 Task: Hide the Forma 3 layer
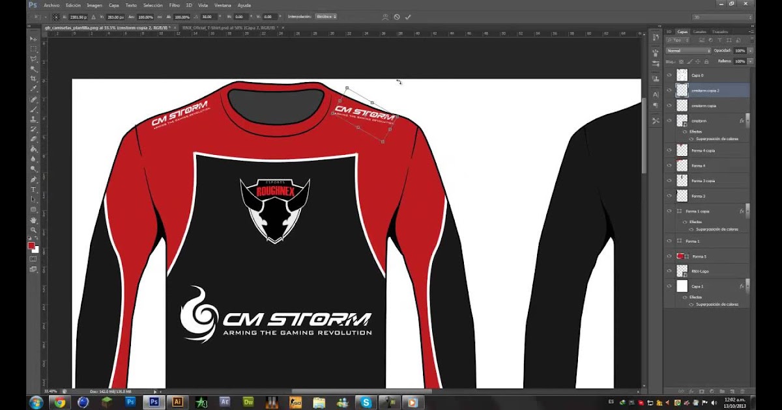coord(669,195)
